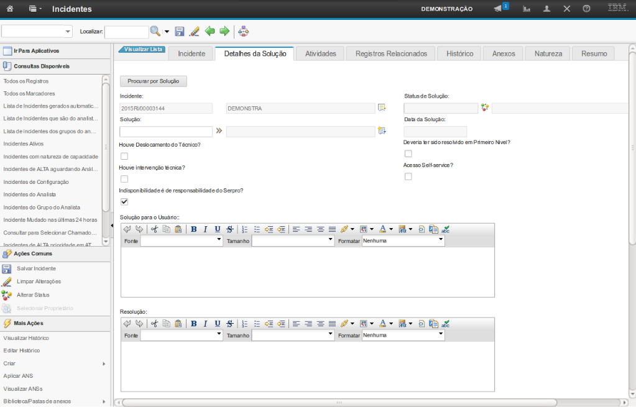Click the clear changes eraser icon in toolbar

pos(194,31)
